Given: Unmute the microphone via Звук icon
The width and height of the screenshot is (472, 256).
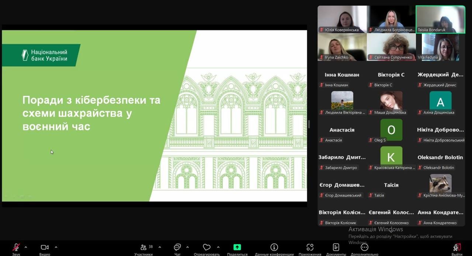Looking at the screenshot, I should 16,248.
